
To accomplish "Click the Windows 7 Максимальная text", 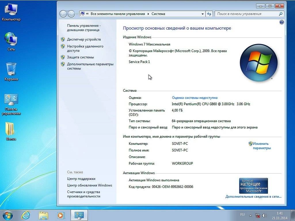I will click(149, 44).
